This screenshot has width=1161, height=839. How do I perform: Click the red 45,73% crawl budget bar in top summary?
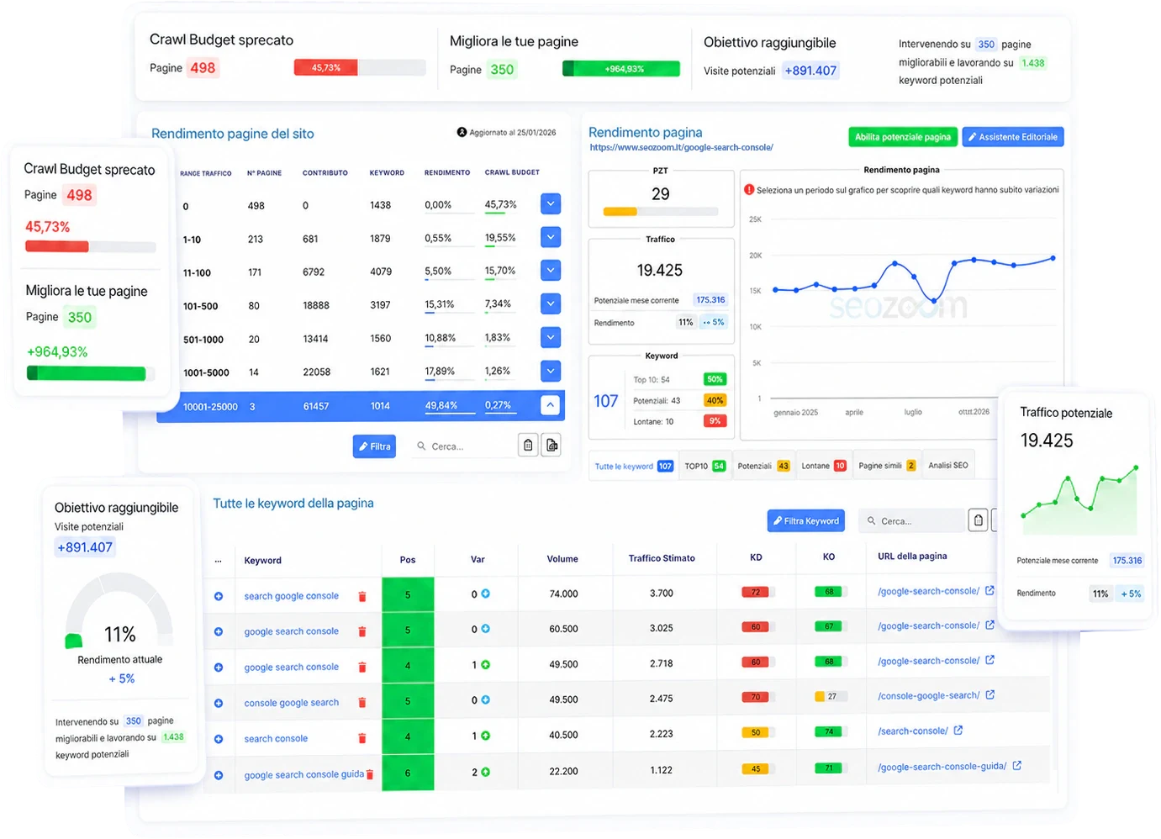pos(326,68)
